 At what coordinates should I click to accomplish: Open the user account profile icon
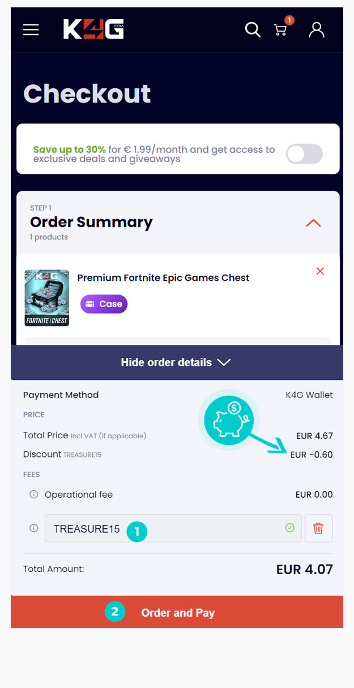tap(317, 29)
